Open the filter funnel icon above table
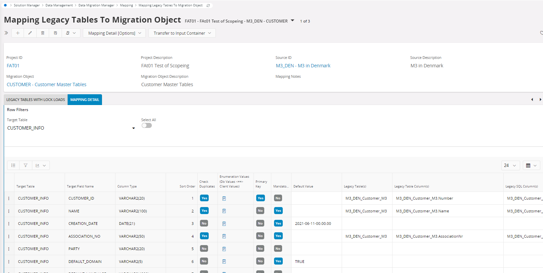This screenshot has width=543, height=273. [26, 165]
